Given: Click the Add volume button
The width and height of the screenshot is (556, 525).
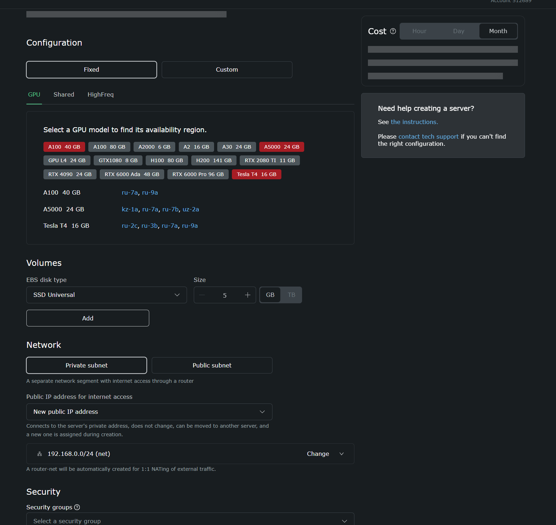Looking at the screenshot, I should 88,318.
